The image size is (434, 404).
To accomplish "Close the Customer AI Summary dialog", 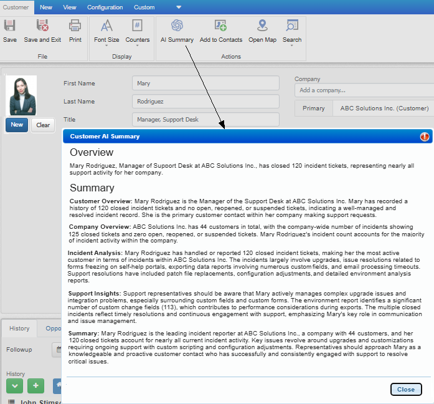I will point(406,389).
